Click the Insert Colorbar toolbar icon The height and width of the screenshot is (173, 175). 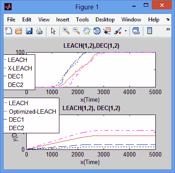(x=150, y=31)
